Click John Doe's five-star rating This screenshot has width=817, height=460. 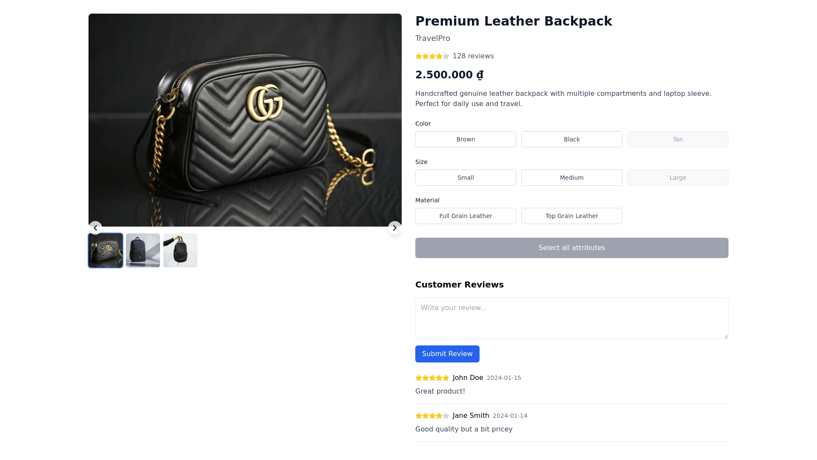point(432,378)
